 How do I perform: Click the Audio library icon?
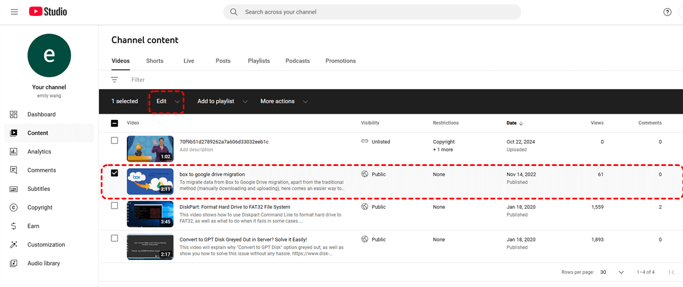(x=14, y=263)
